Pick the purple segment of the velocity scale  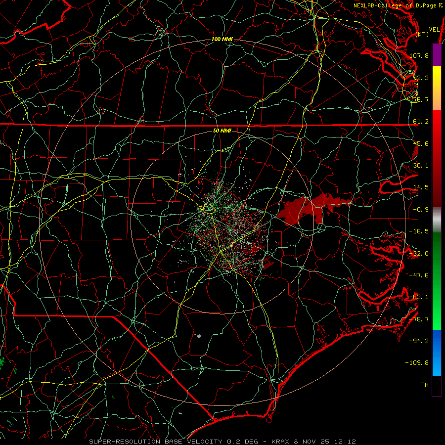437,55
